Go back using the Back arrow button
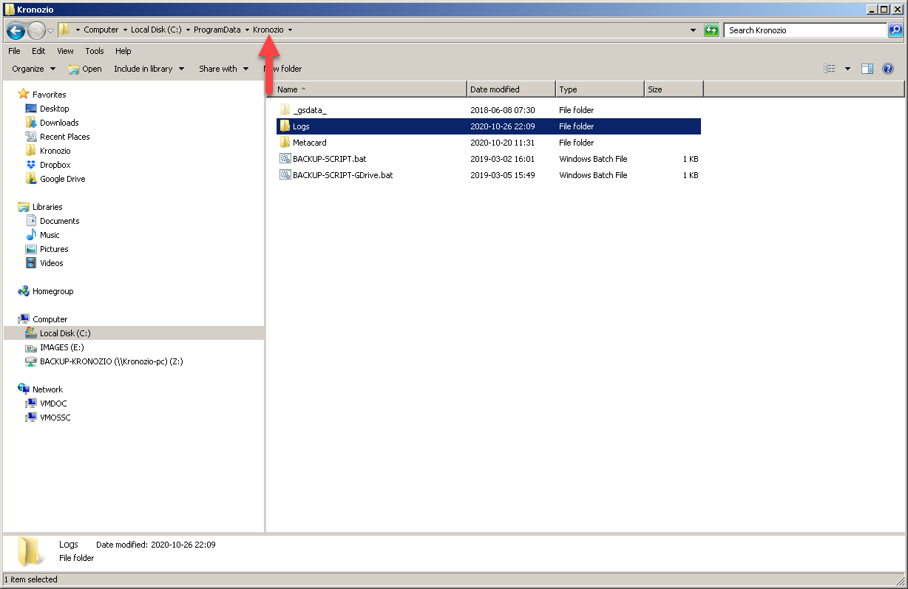 tap(16, 30)
